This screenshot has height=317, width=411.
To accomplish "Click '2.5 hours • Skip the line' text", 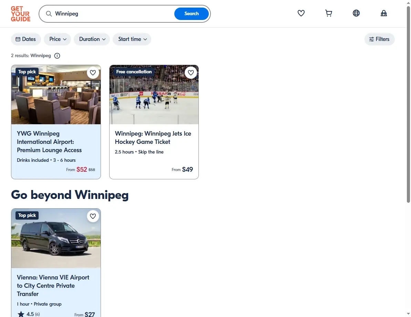I will [139, 152].
